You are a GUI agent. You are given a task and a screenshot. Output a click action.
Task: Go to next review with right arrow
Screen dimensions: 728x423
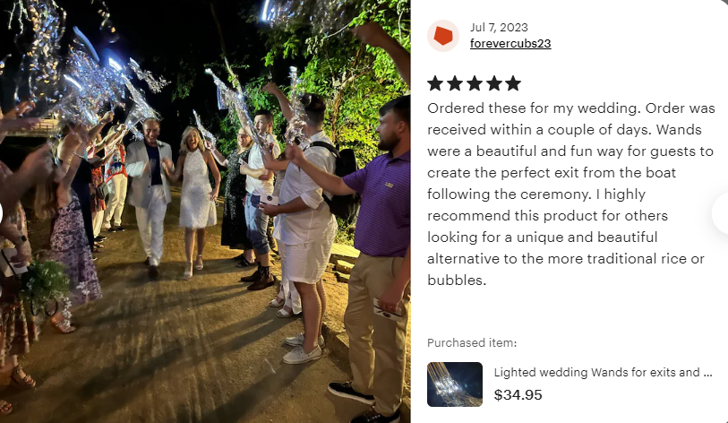[721, 213]
